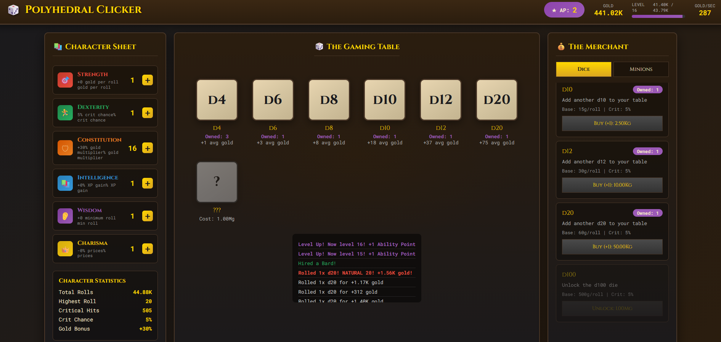Viewport: 721px width, 342px height.
Task: Click the Level 16 indicator
Action: tap(638, 8)
